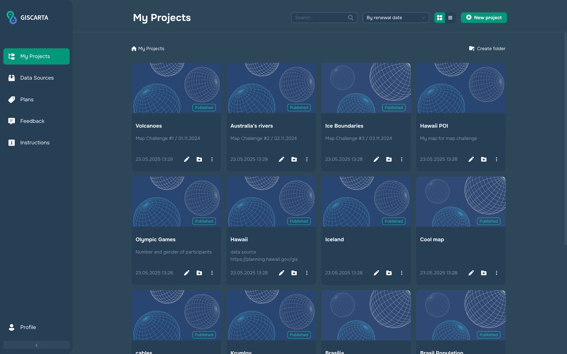Move Australia's rivers project to folder
This screenshot has width=567, height=354.
(294, 159)
